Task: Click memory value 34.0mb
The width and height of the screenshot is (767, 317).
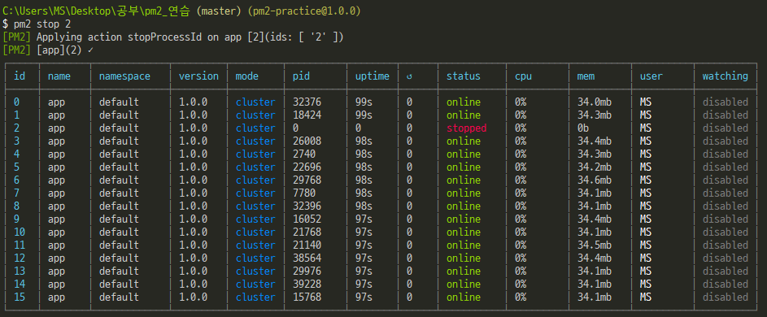Action: (595, 102)
